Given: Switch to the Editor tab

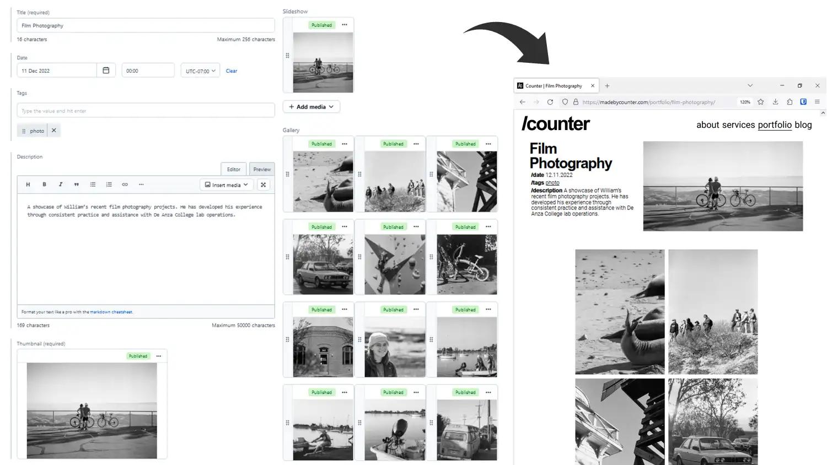Looking at the screenshot, I should tap(234, 169).
